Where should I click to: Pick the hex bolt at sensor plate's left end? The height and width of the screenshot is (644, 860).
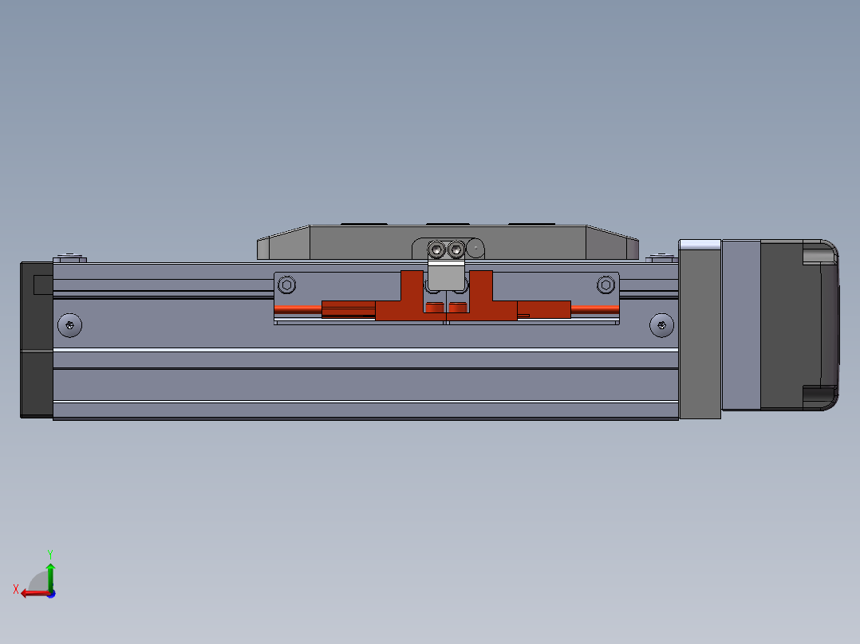point(287,285)
